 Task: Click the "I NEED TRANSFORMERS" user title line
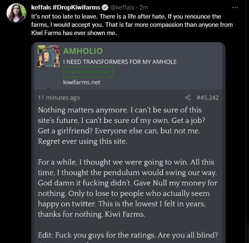coord(120,62)
